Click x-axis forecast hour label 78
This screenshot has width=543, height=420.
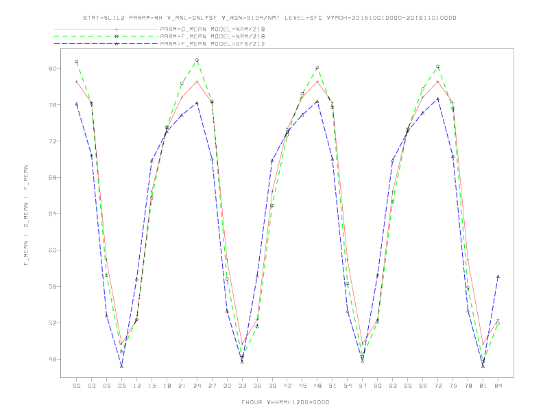(x=468, y=386)
